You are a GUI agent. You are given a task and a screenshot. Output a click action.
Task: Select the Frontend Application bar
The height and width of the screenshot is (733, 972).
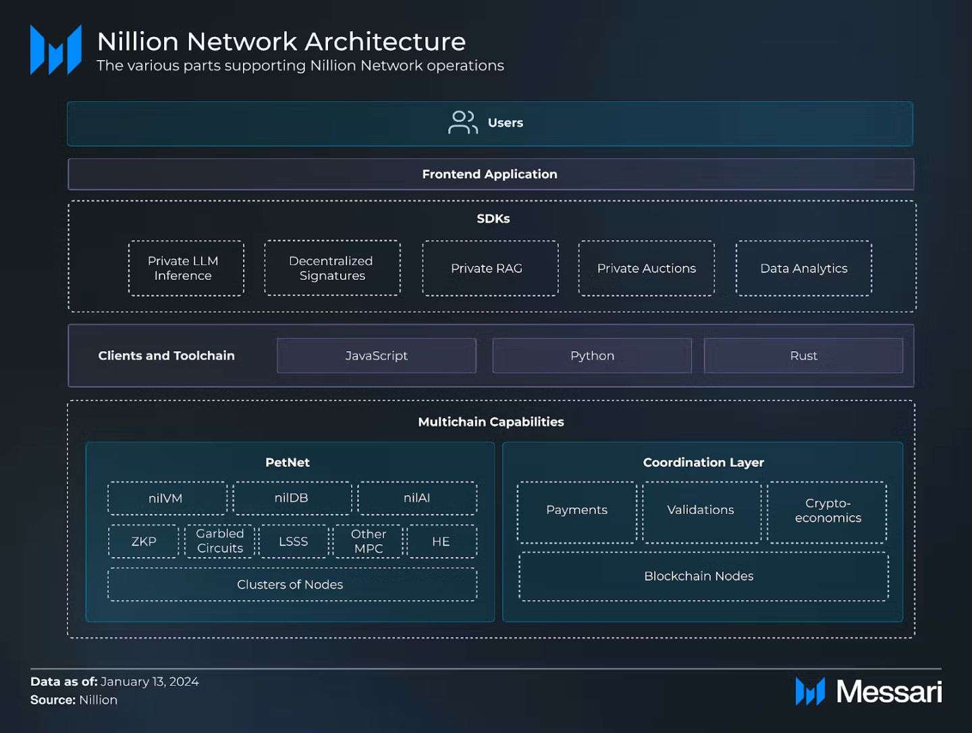click(491, 174)
